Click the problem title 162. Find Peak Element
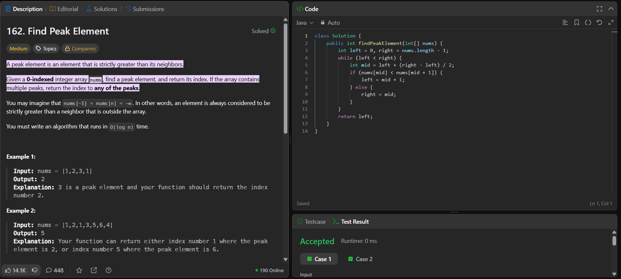Image resolution: width=621 pixels, height=279 pixels. pos(57,31)
